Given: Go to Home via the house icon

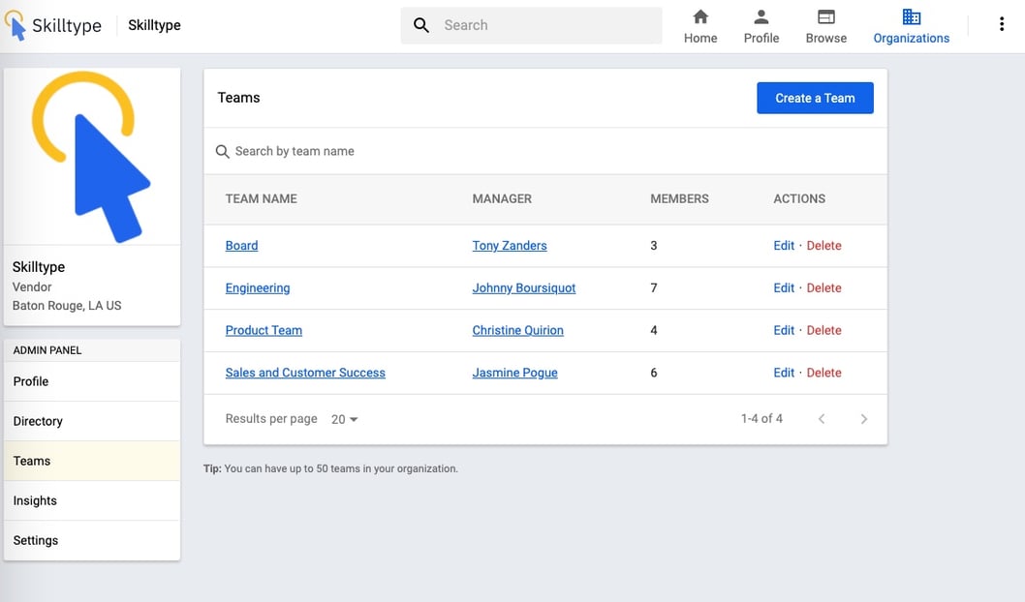Looking at the screenshot, I should point(700,17).
